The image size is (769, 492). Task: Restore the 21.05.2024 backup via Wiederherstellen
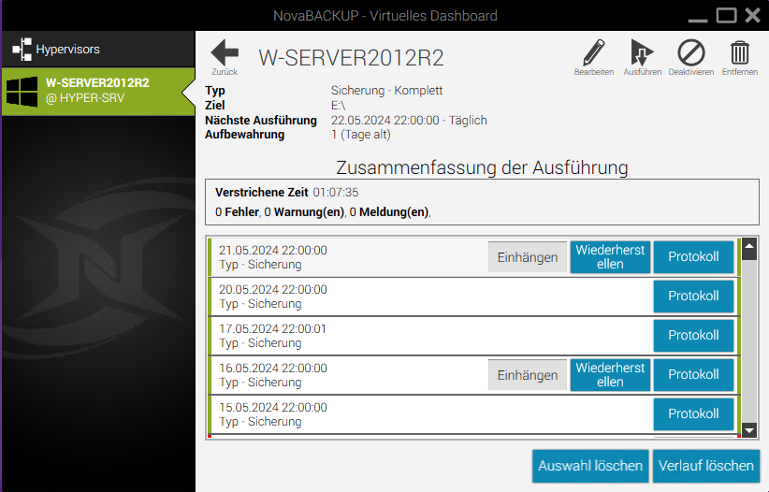[x=610, y=257]
